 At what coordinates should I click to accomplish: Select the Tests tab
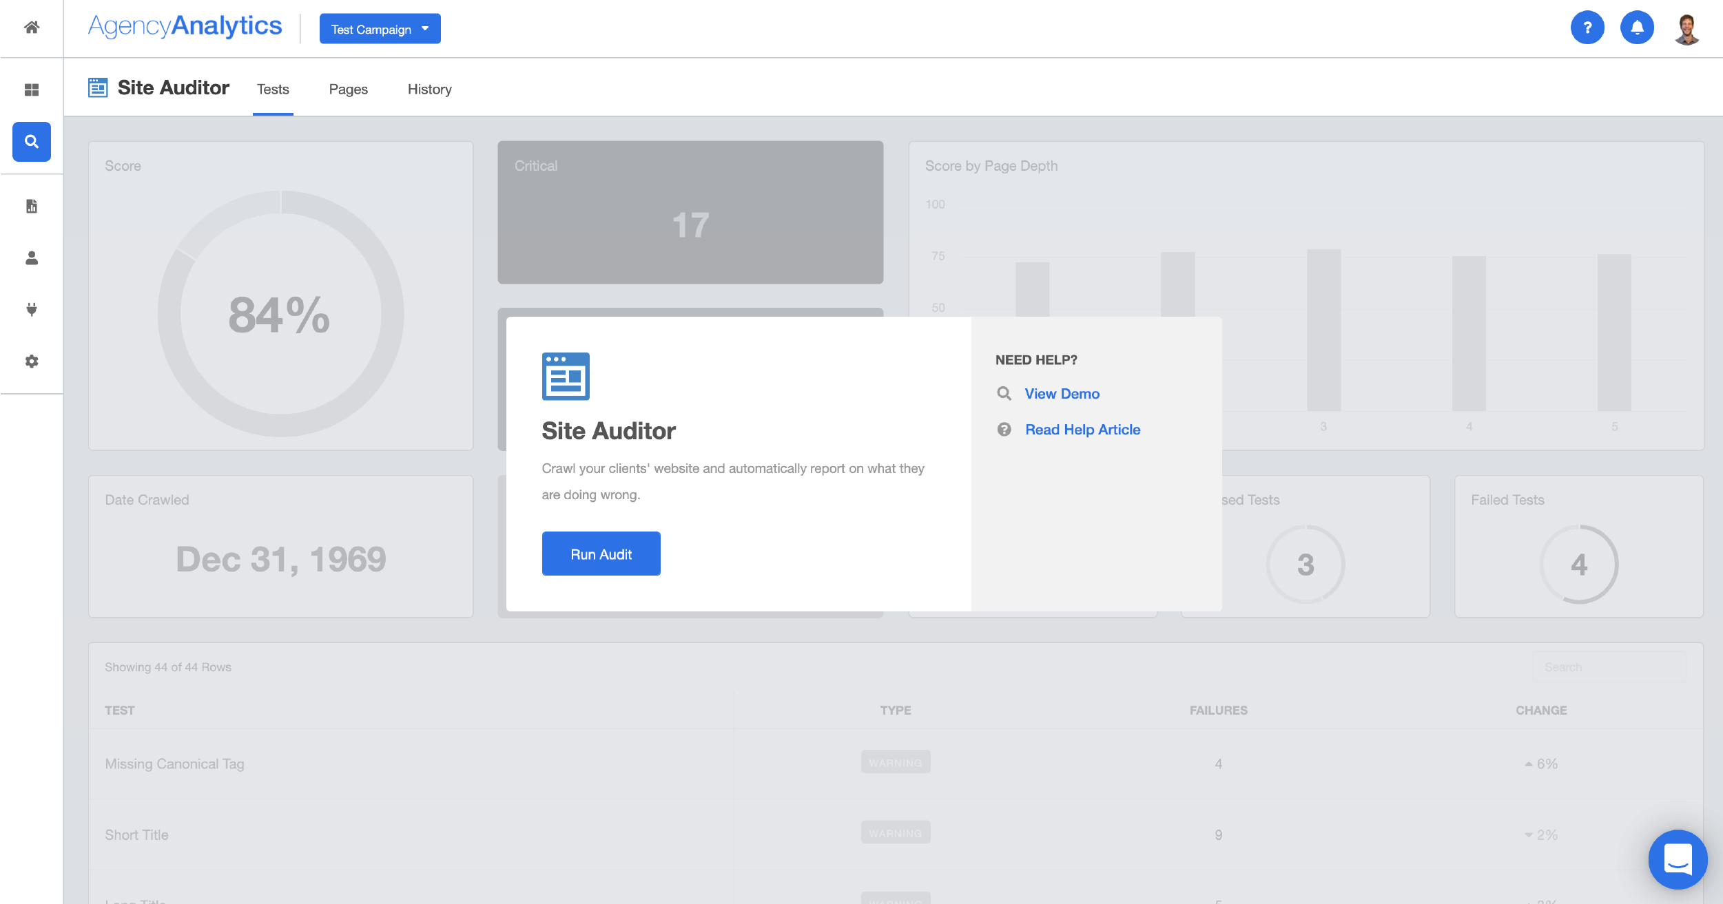tap(273, 89)
